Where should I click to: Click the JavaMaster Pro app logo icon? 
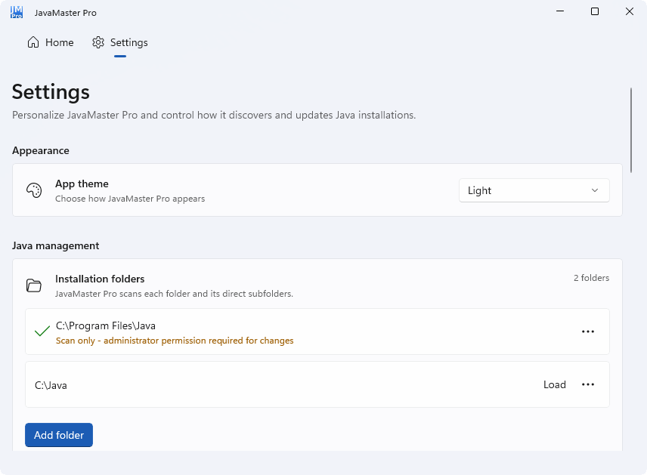pos(17,12)
